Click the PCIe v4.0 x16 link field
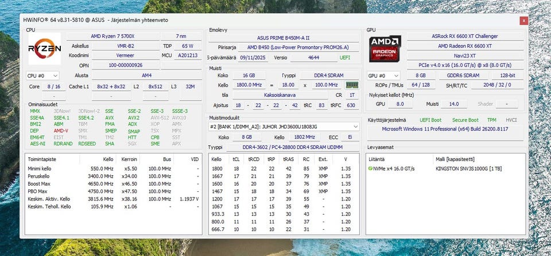The width and height of the screenshot is (551, 256). 464,65
